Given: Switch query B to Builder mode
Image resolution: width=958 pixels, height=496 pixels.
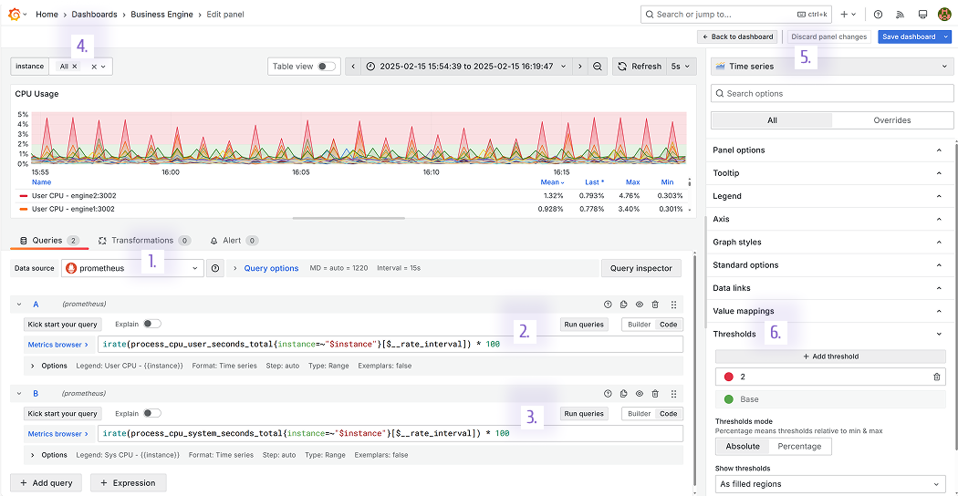Looking at the screenshot, I should coord(639,414).
